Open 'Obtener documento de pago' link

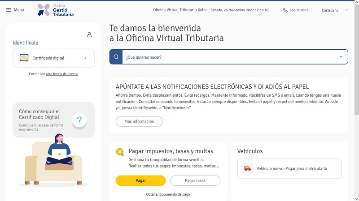click(x=168, y=194)
